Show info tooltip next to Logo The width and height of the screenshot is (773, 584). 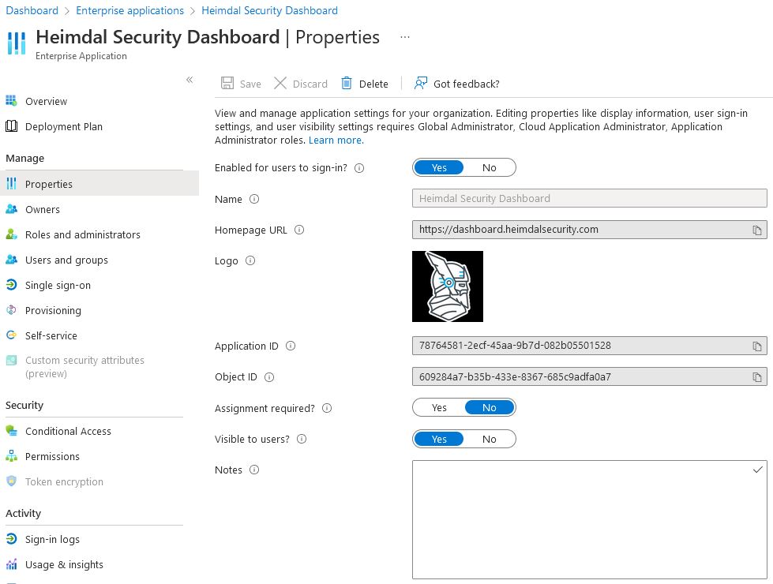250,260
